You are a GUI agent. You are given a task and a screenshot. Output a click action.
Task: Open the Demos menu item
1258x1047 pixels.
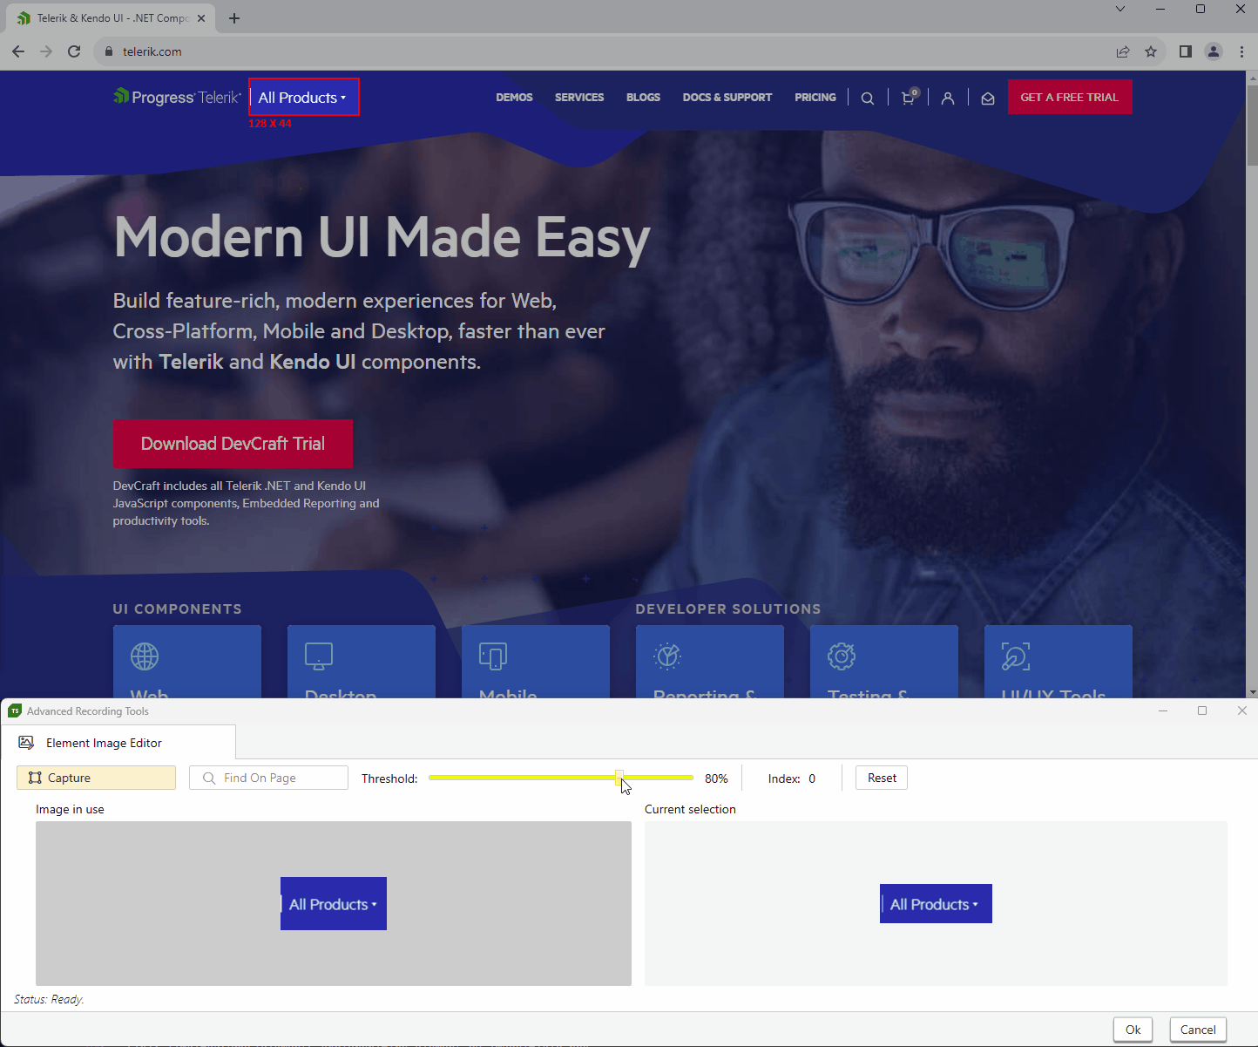pyautogui.click(x=514, y=98)
